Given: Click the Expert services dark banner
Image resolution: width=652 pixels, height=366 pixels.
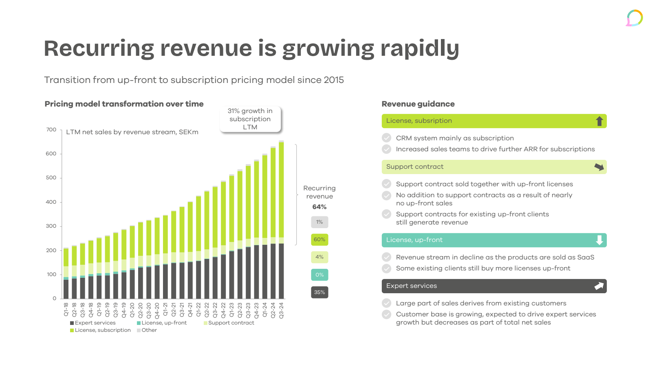Looking at the screenshot, I should (494, 286).
